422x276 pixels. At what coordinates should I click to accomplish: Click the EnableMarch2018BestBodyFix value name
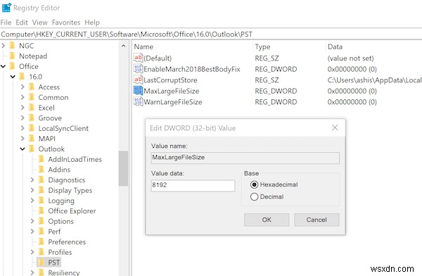[192, 69]
